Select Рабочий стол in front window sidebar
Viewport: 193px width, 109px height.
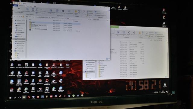[x=20, y=37]
